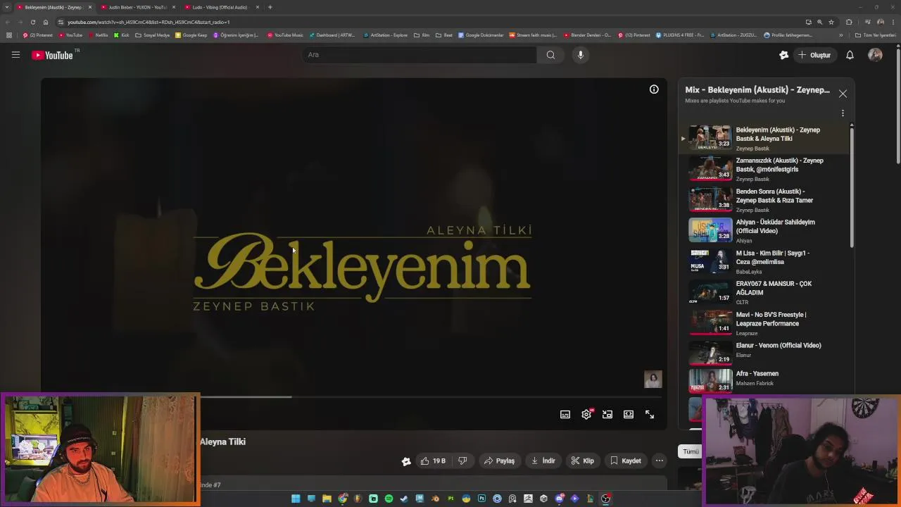Open a new browser tab
This screenshot has height=507, width=901.
tap(270, 7)
